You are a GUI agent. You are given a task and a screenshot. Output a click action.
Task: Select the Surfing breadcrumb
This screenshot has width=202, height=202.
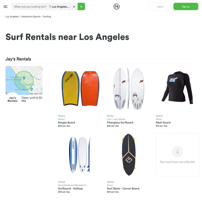(x=47, y=17)
